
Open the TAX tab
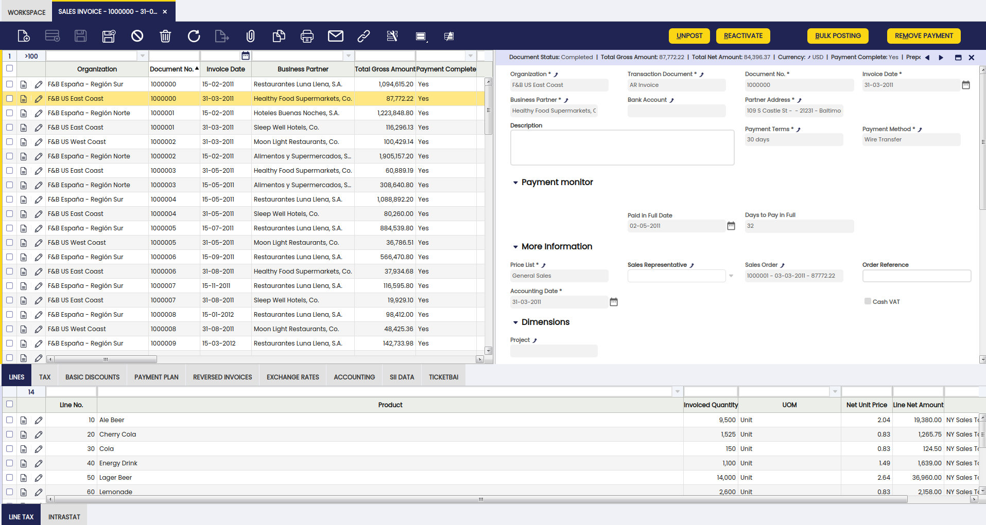pyautogui.click(x=45, y=377)
